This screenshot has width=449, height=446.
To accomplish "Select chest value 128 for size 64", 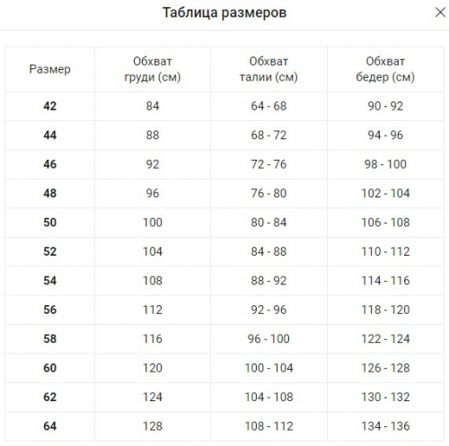I will click(x=153, y=426).
